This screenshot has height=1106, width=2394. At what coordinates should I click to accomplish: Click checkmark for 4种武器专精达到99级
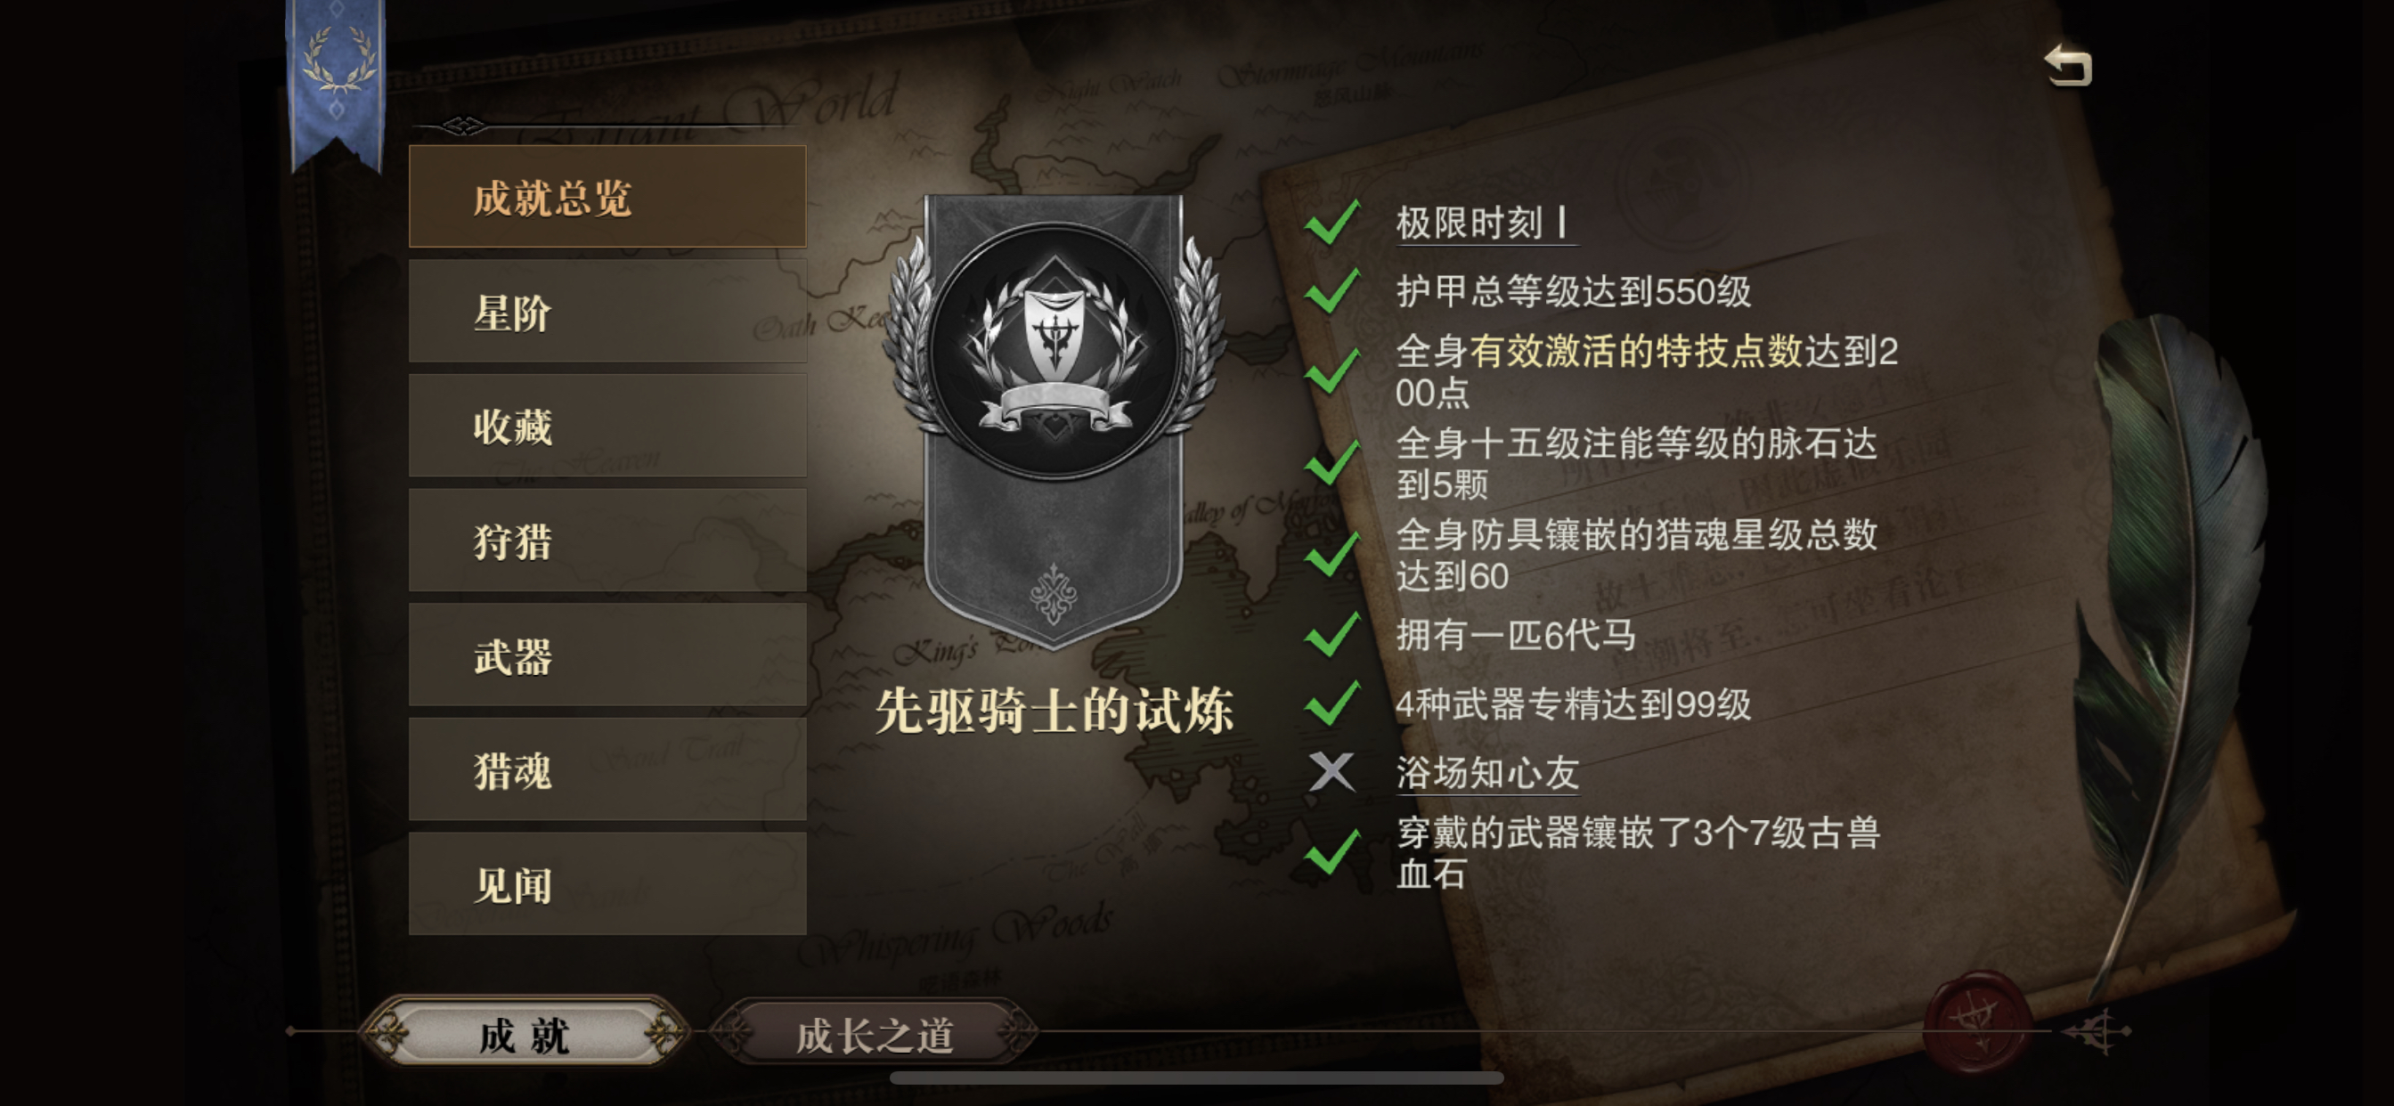(1331, 704)
